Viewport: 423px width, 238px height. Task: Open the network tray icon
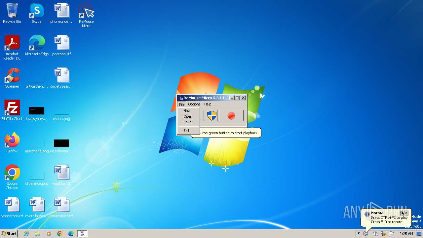click(384, 234)
